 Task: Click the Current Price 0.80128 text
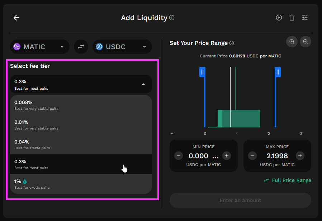coord(241,56)
